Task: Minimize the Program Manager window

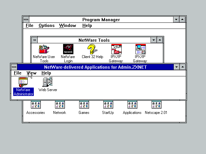Action: (176, 20)
